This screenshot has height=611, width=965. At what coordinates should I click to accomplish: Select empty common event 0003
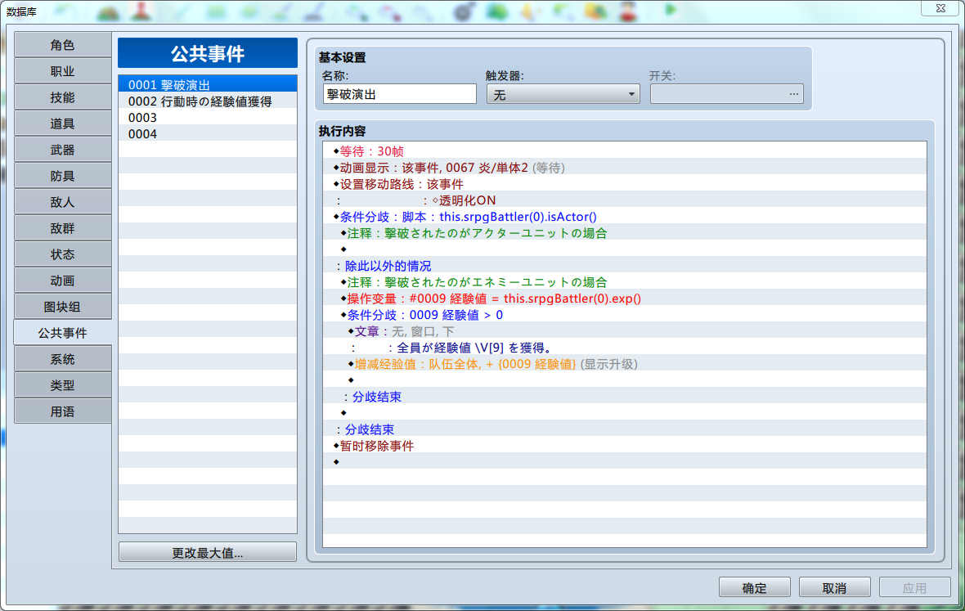pyautogui.click(x=208, y=118)
